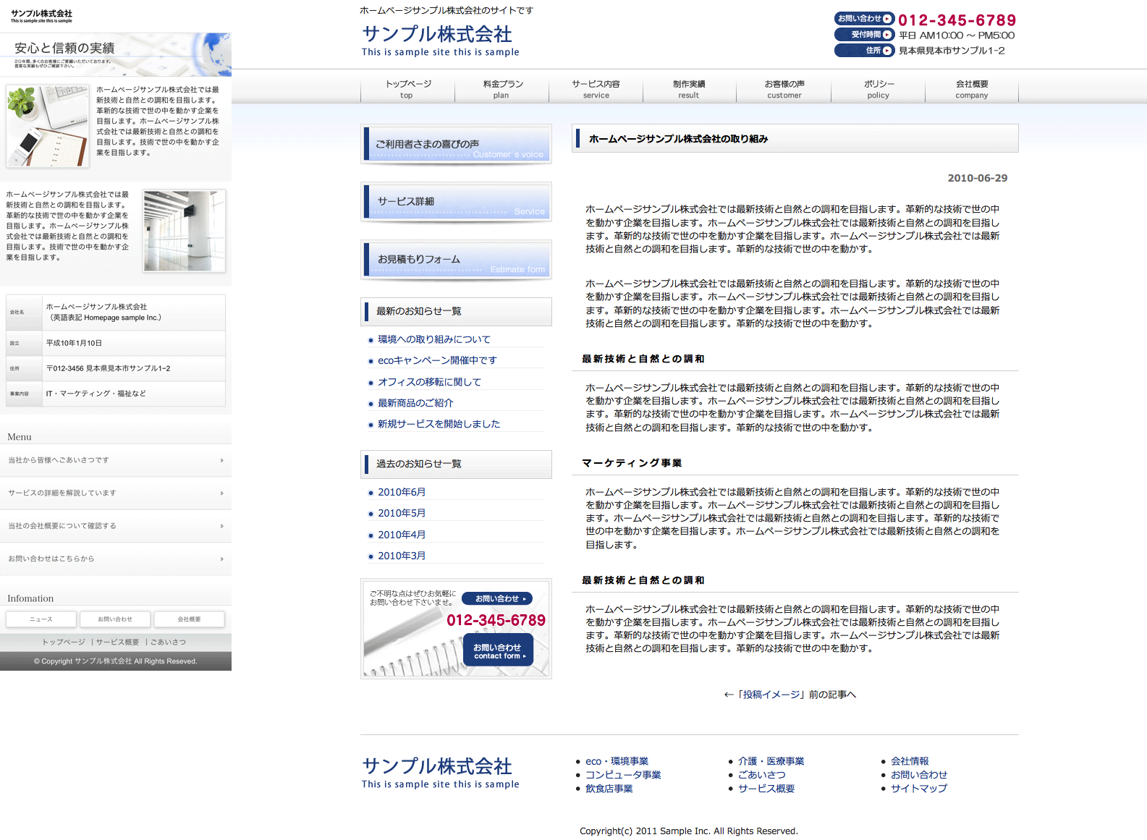The height and width of the screenshot is (840, 1147).
Task: Click the ニュース button under Infomation
Action: (x=41, y=619)
